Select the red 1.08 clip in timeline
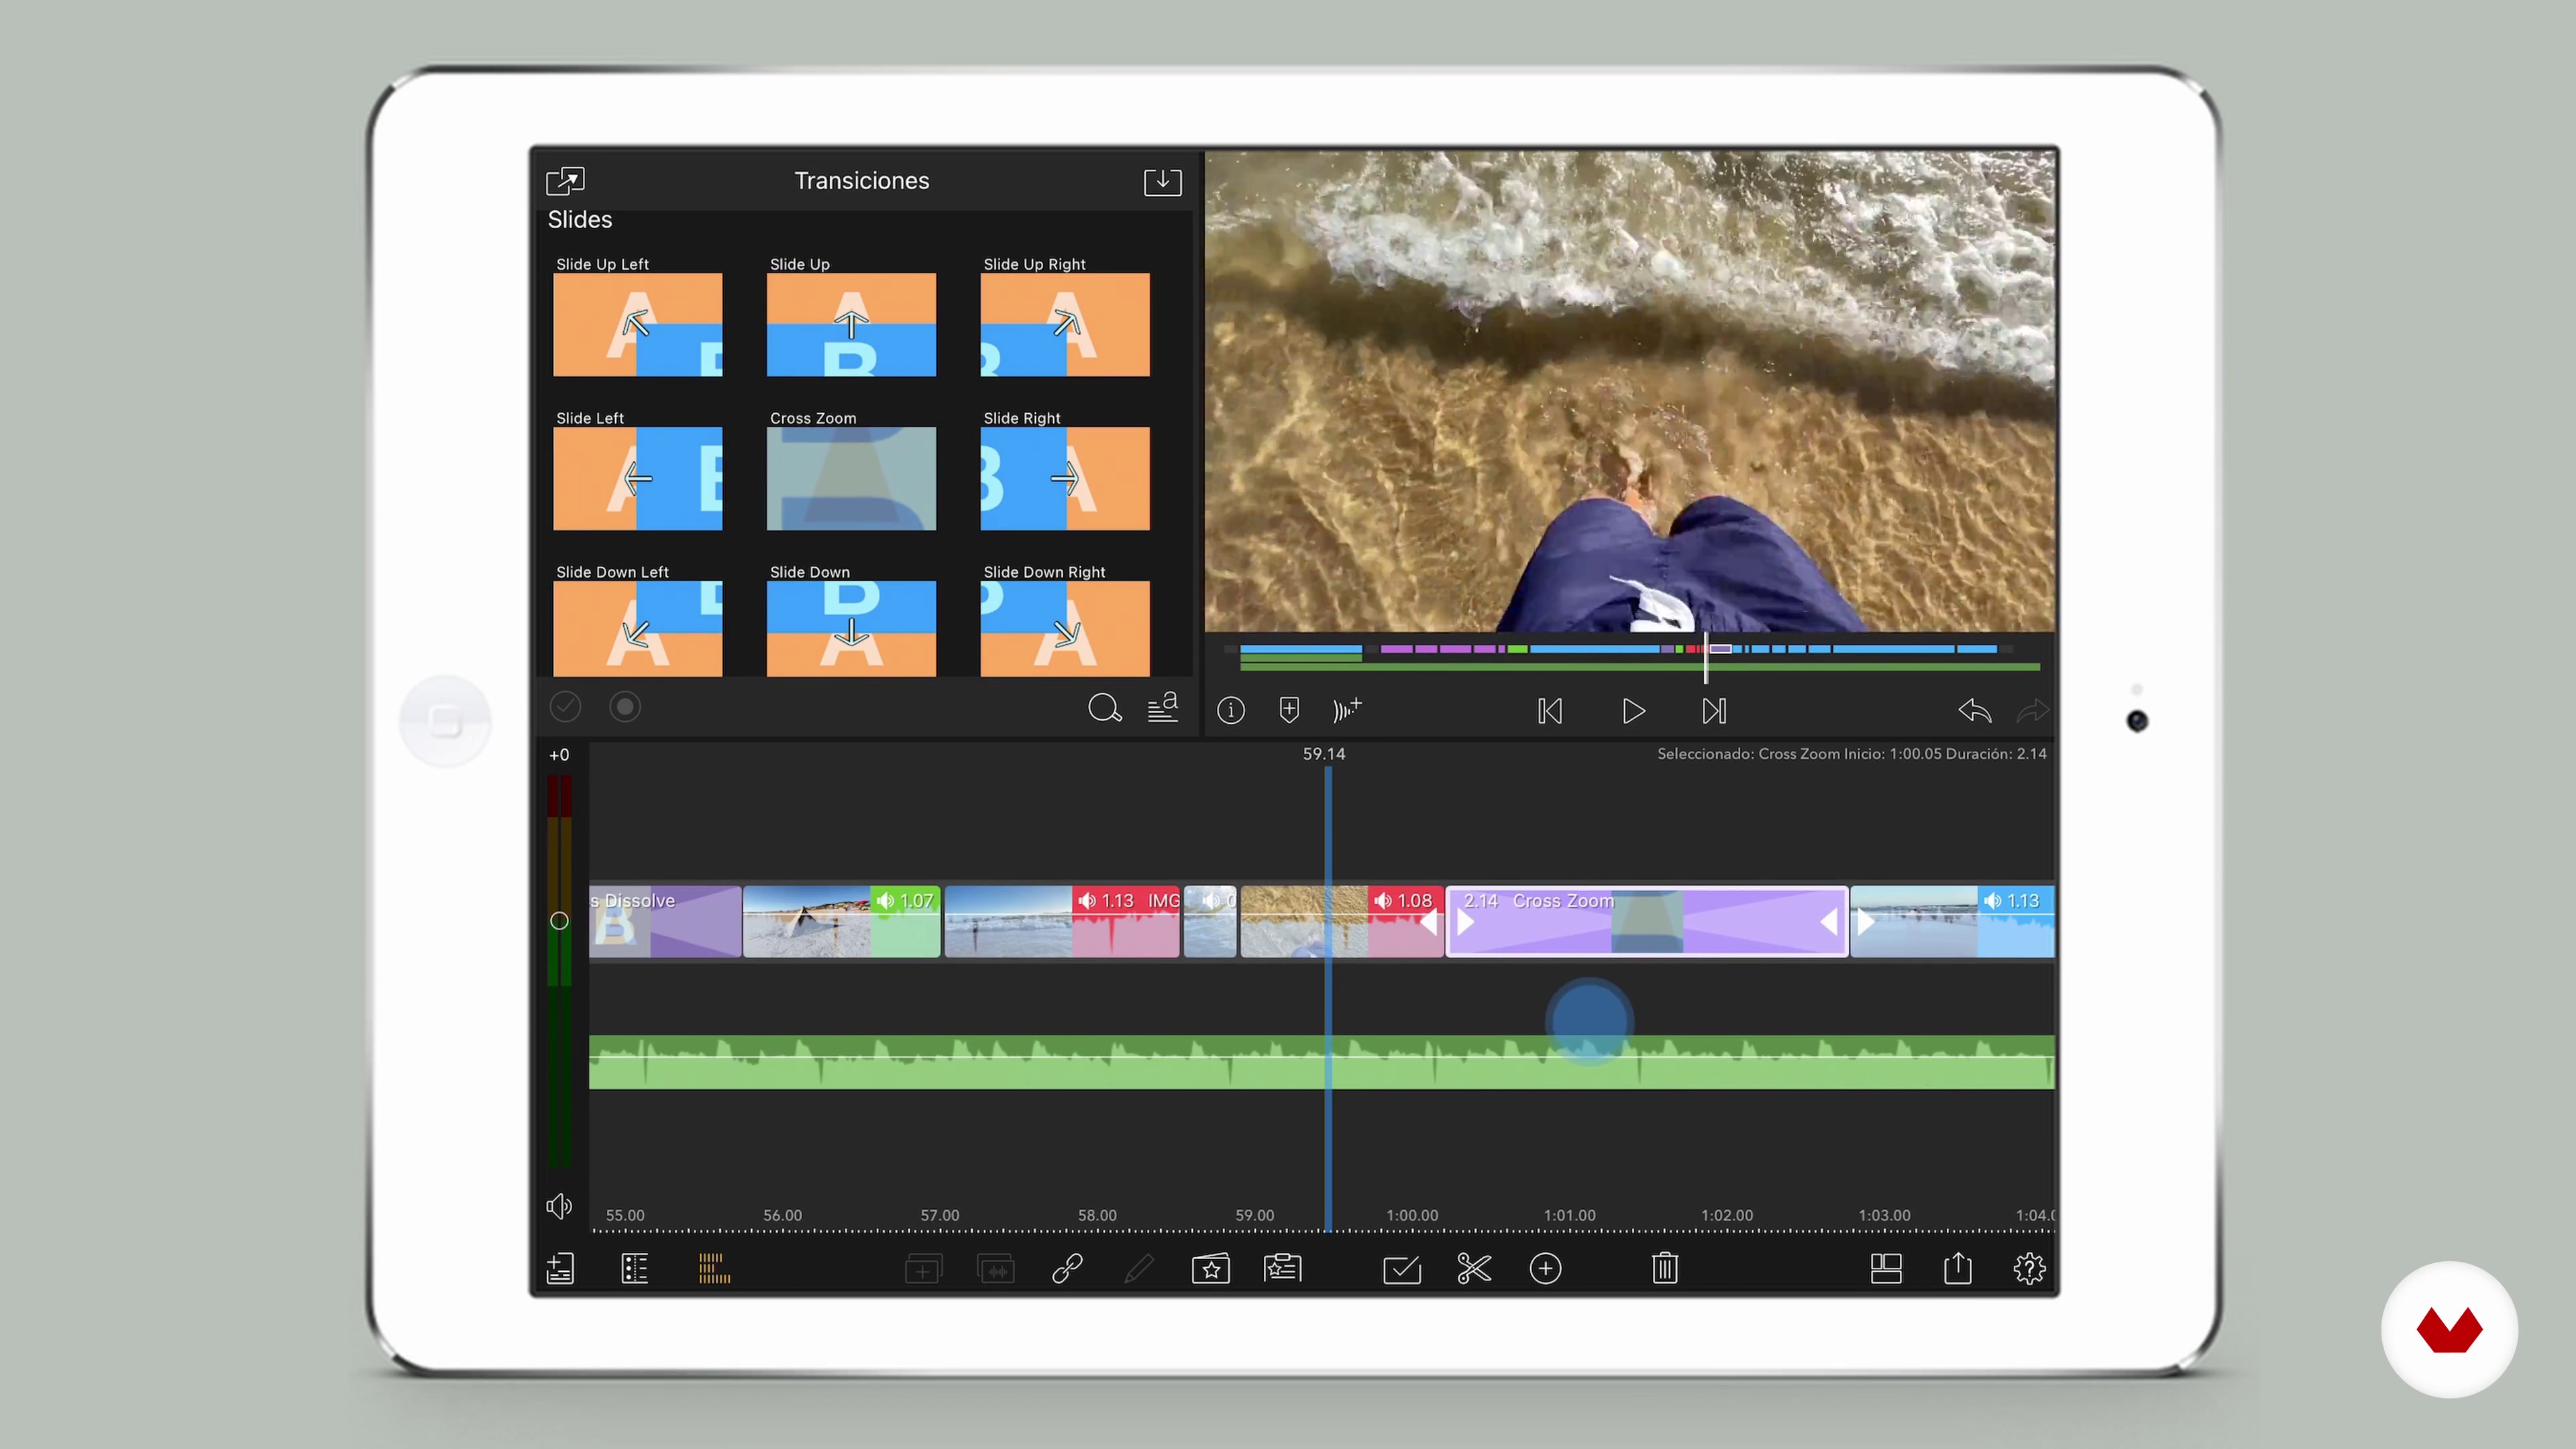 point(1342,922)
